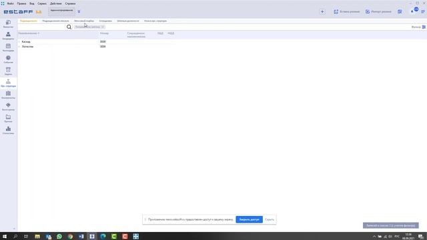Click the Скрыть link in sharing bar
The width and height of the screenshot is (427, 240).
[270, 219]
